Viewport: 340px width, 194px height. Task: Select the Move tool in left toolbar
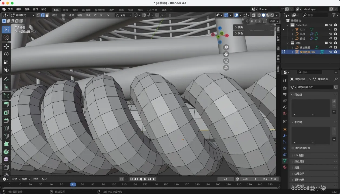6,46
